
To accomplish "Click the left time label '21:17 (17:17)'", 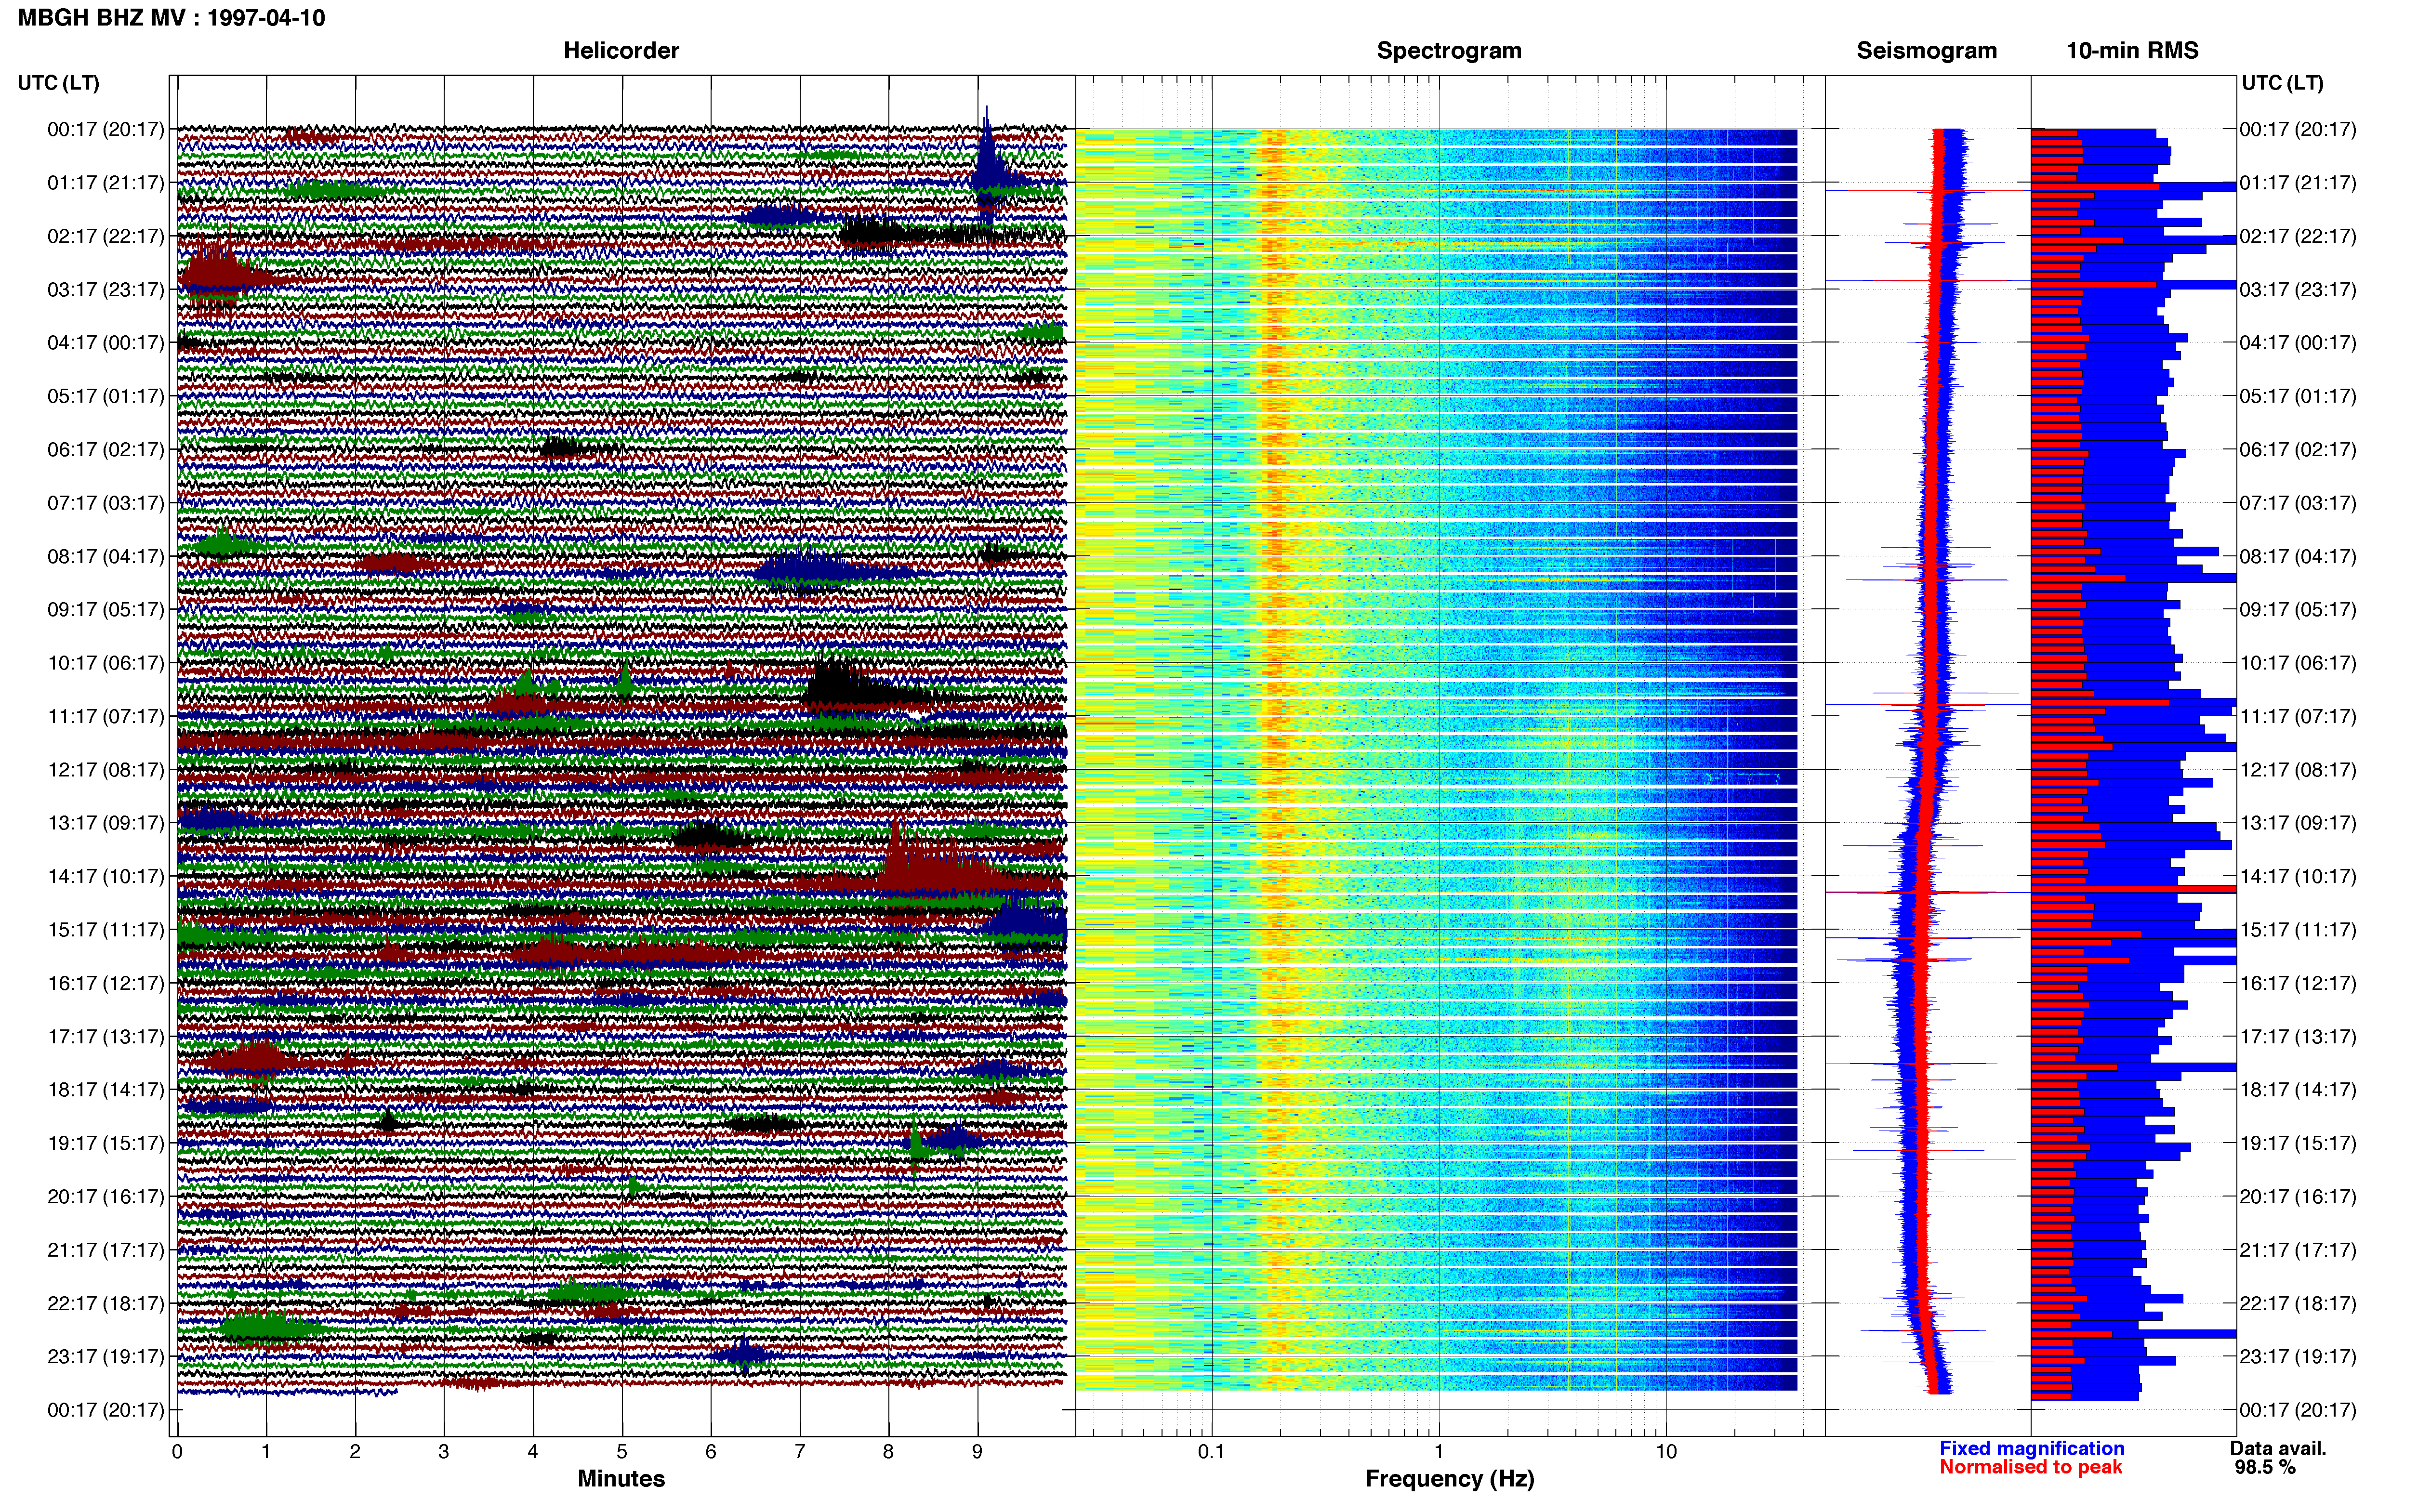I will tap(106, 1250).
